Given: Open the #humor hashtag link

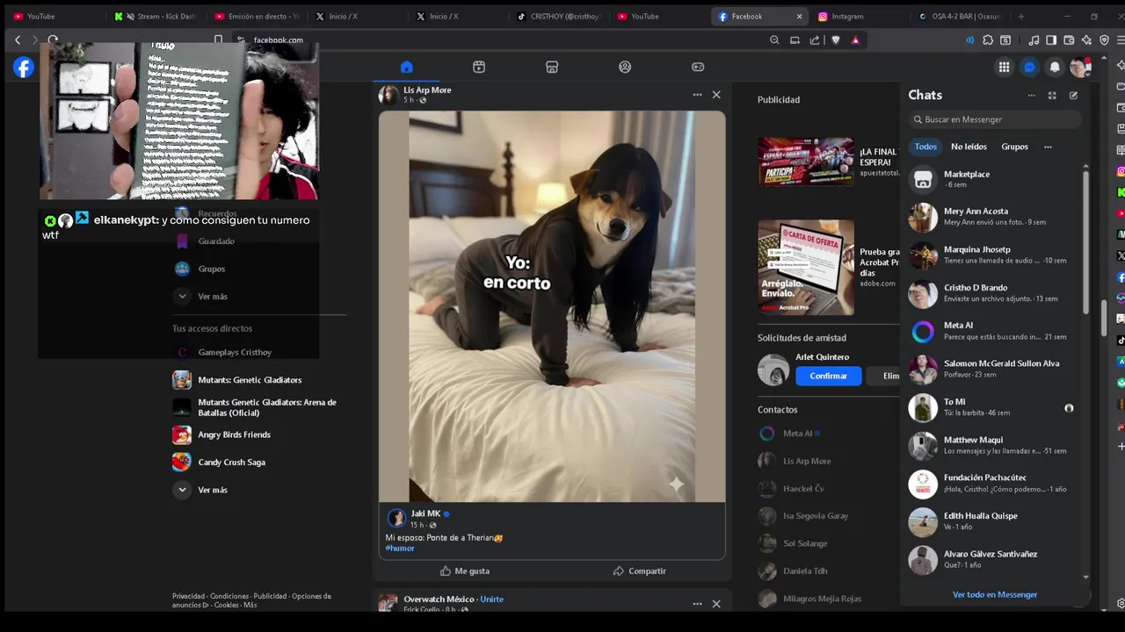Looking at the screenshot, I should click(x=400, y=549).
